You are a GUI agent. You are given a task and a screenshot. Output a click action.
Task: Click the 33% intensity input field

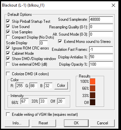point(44,101)
